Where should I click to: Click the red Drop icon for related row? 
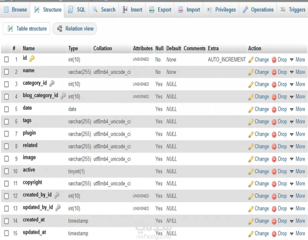[x=274, y=147]
